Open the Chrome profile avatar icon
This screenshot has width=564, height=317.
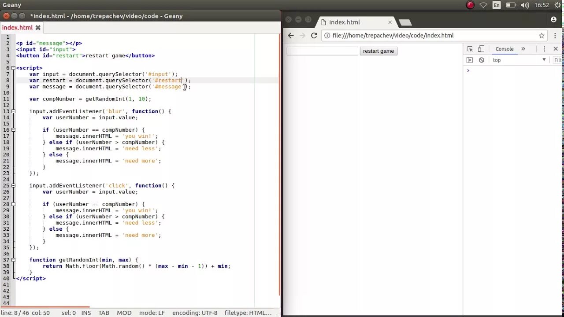[554, 19]
